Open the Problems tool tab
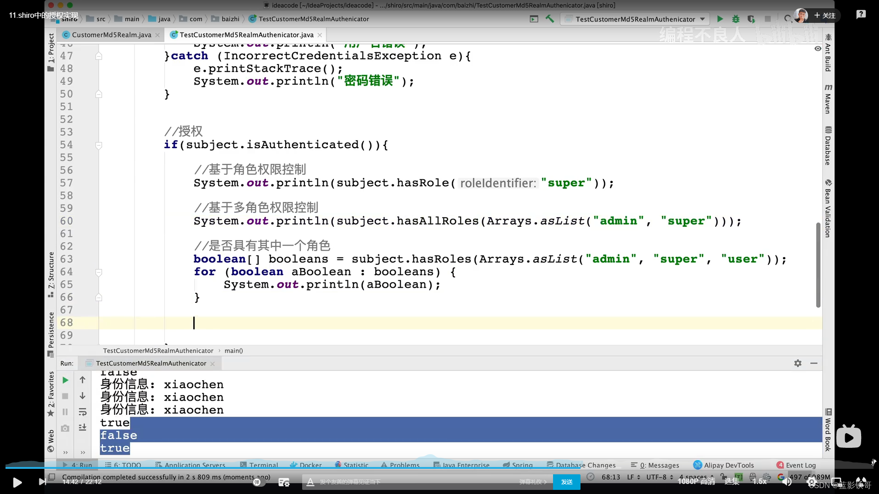This screenshot has height=494, width=879. pos(400,465)
